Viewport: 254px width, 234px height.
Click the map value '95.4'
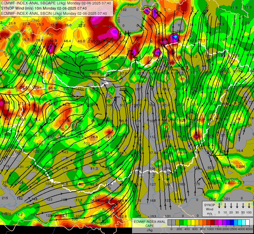pos(67,57)
